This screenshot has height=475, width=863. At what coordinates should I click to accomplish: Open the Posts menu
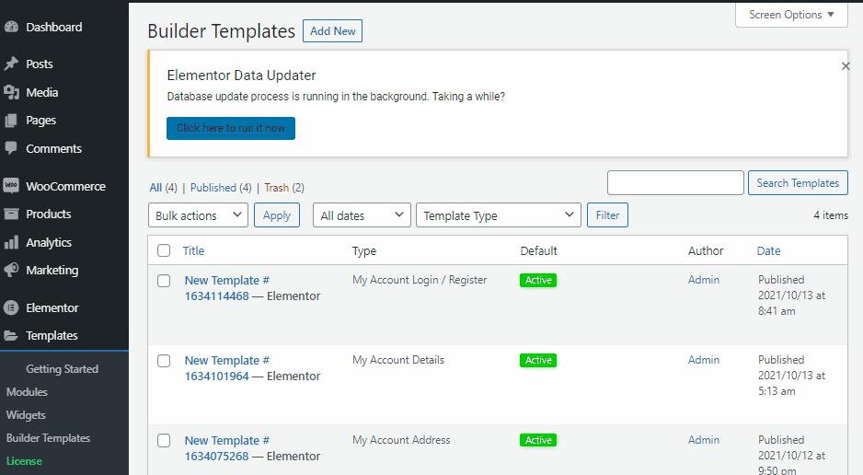click(39, 64)
